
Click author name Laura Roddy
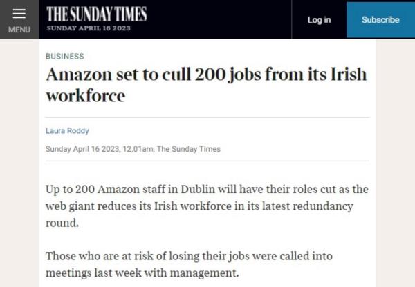tap(67, 130)
